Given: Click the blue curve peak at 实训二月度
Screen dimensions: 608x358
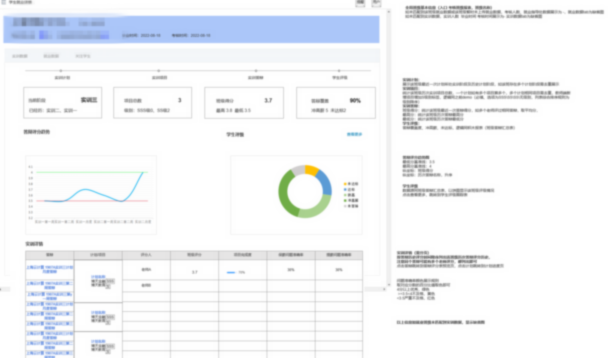Looking at the screenshot, I should tap(143, 172).
